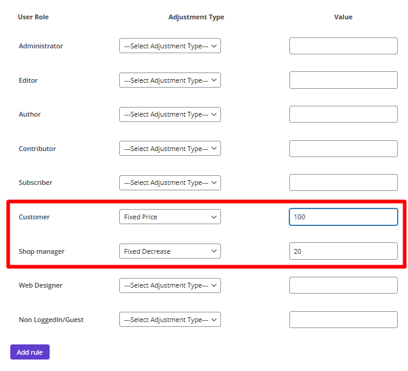Open Web Designer adjustment type dropdown

pos(170,285)
